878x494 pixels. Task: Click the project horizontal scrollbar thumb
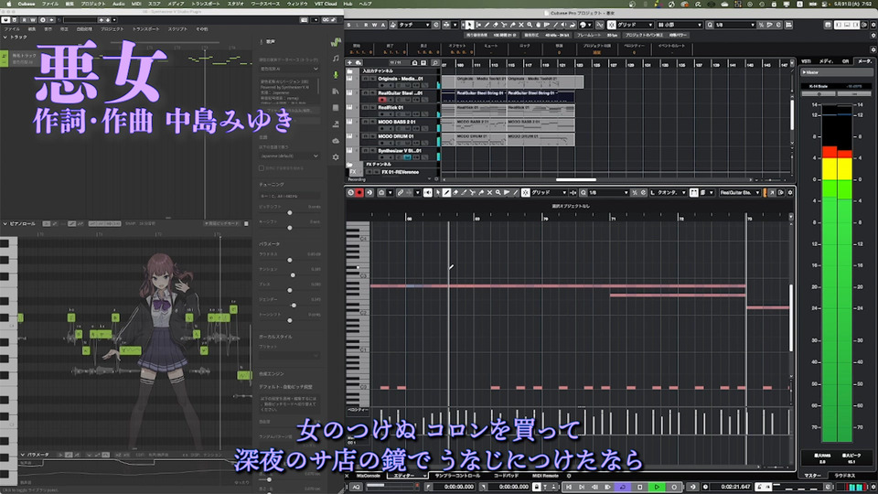point(575,180)
